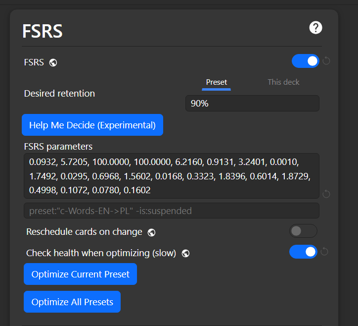Click revert arrow beside Check health toggle

[x=324, y=252]
